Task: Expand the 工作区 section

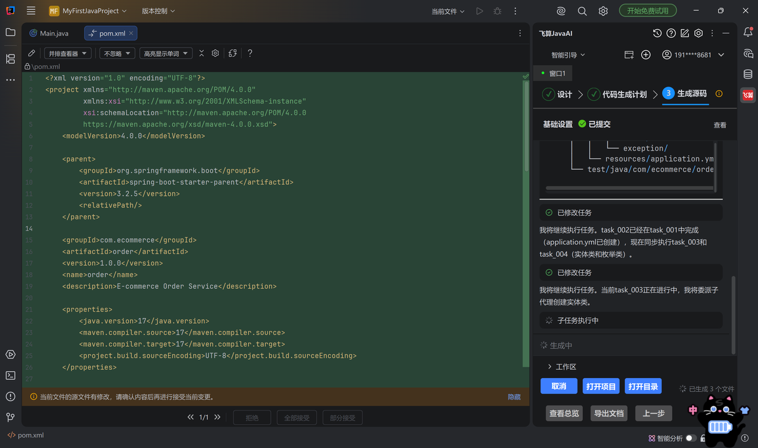Action: (561, 366)
